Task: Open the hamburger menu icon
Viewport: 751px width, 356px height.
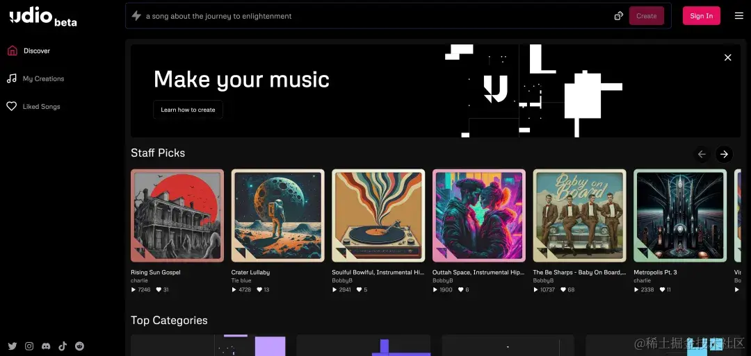Action: 739,16
